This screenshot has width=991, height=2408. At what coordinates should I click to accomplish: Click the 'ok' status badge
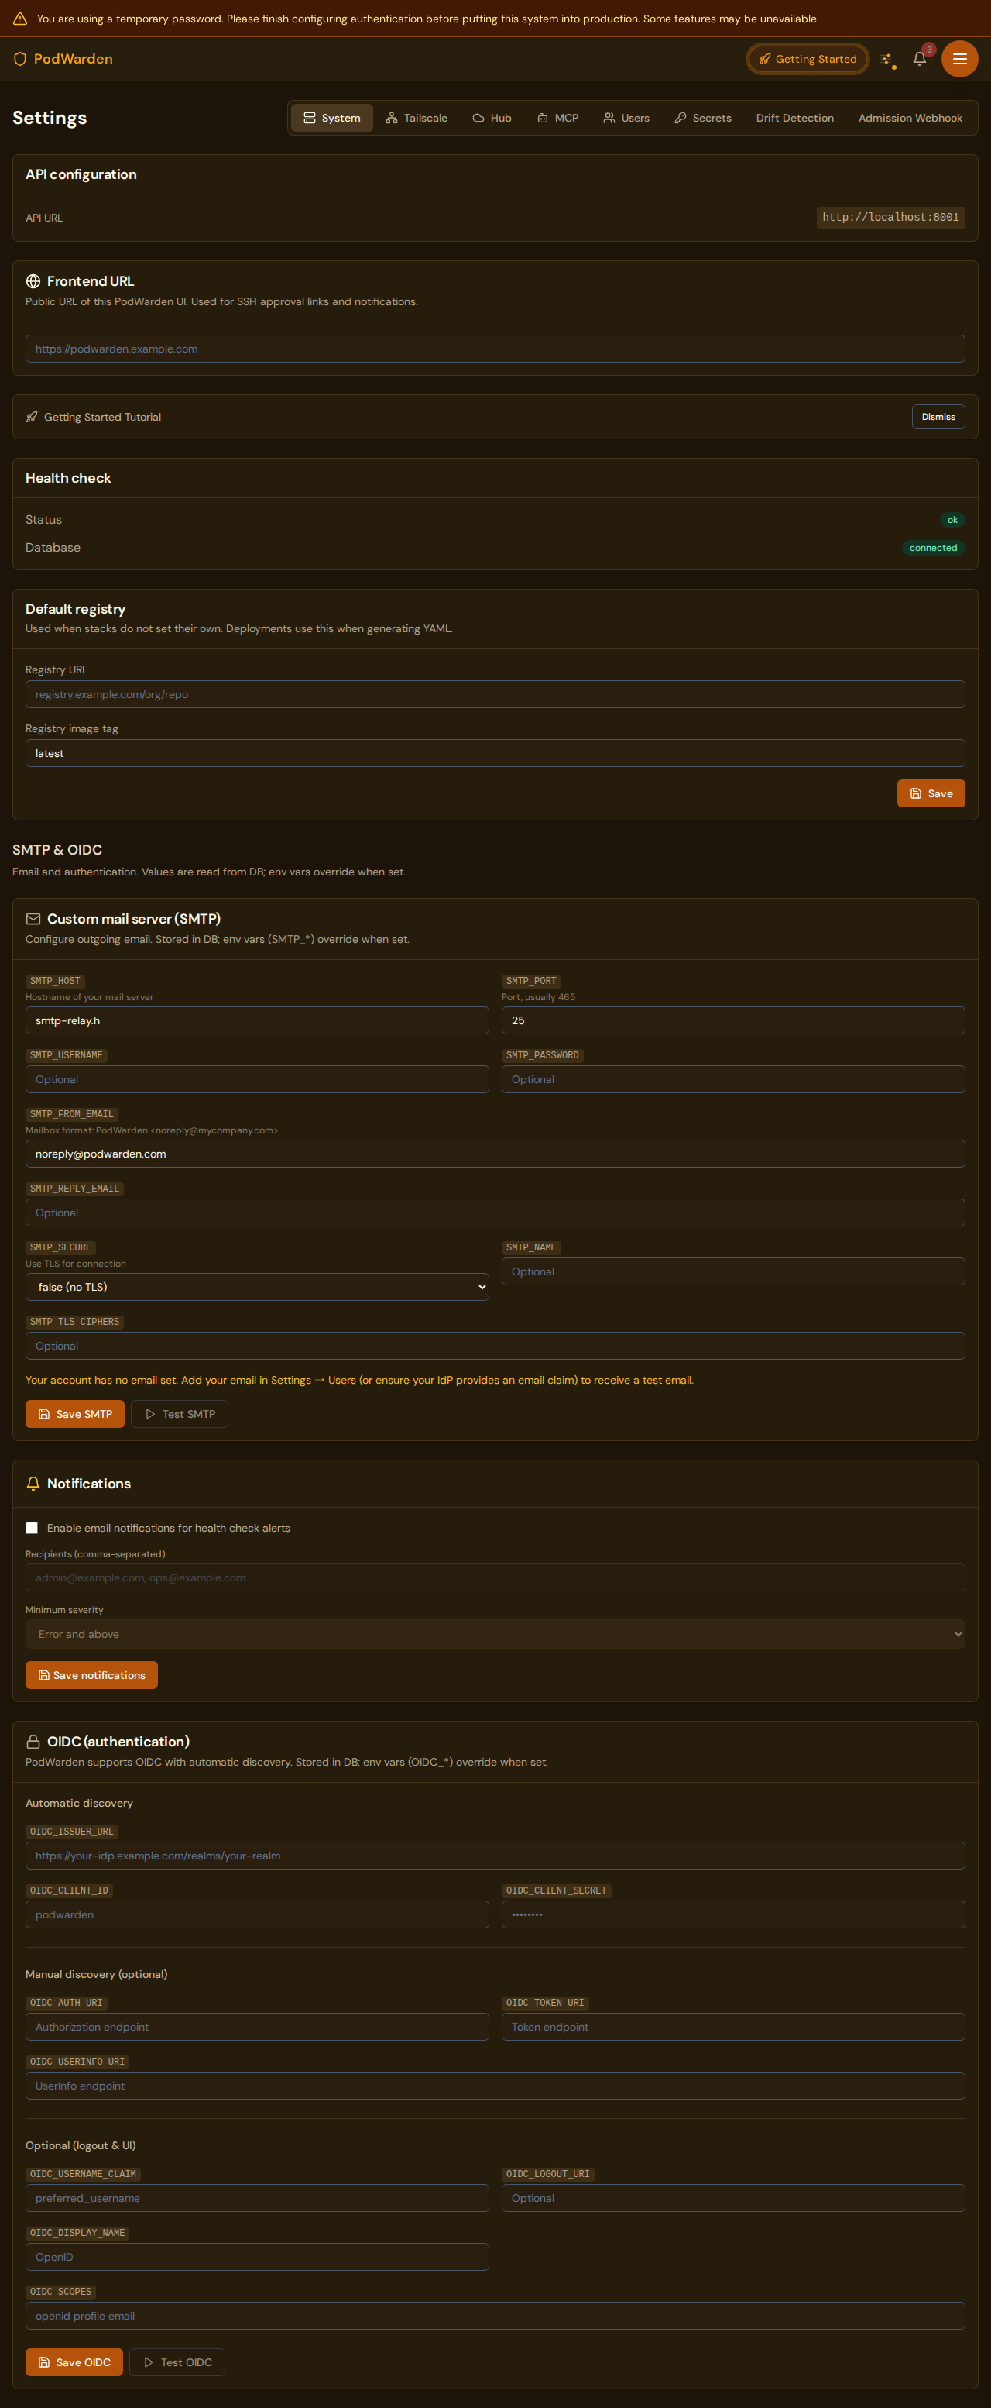(x=952, y=520)
